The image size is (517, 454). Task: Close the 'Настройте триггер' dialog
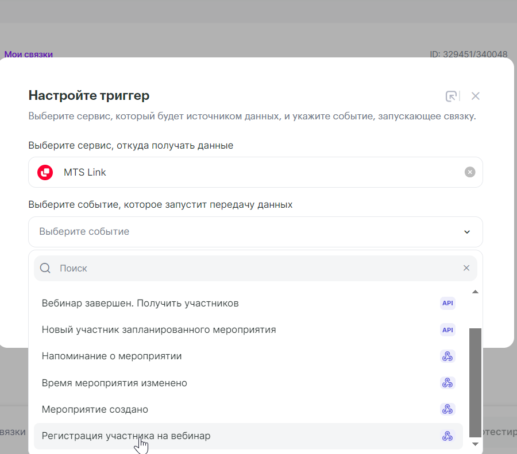tap(476, 96)
